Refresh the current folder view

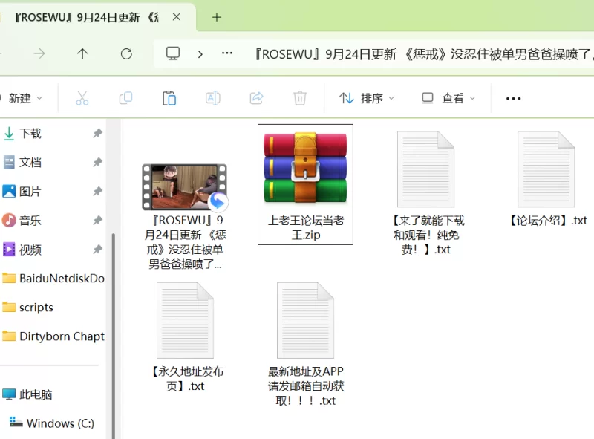click(126, 53)
